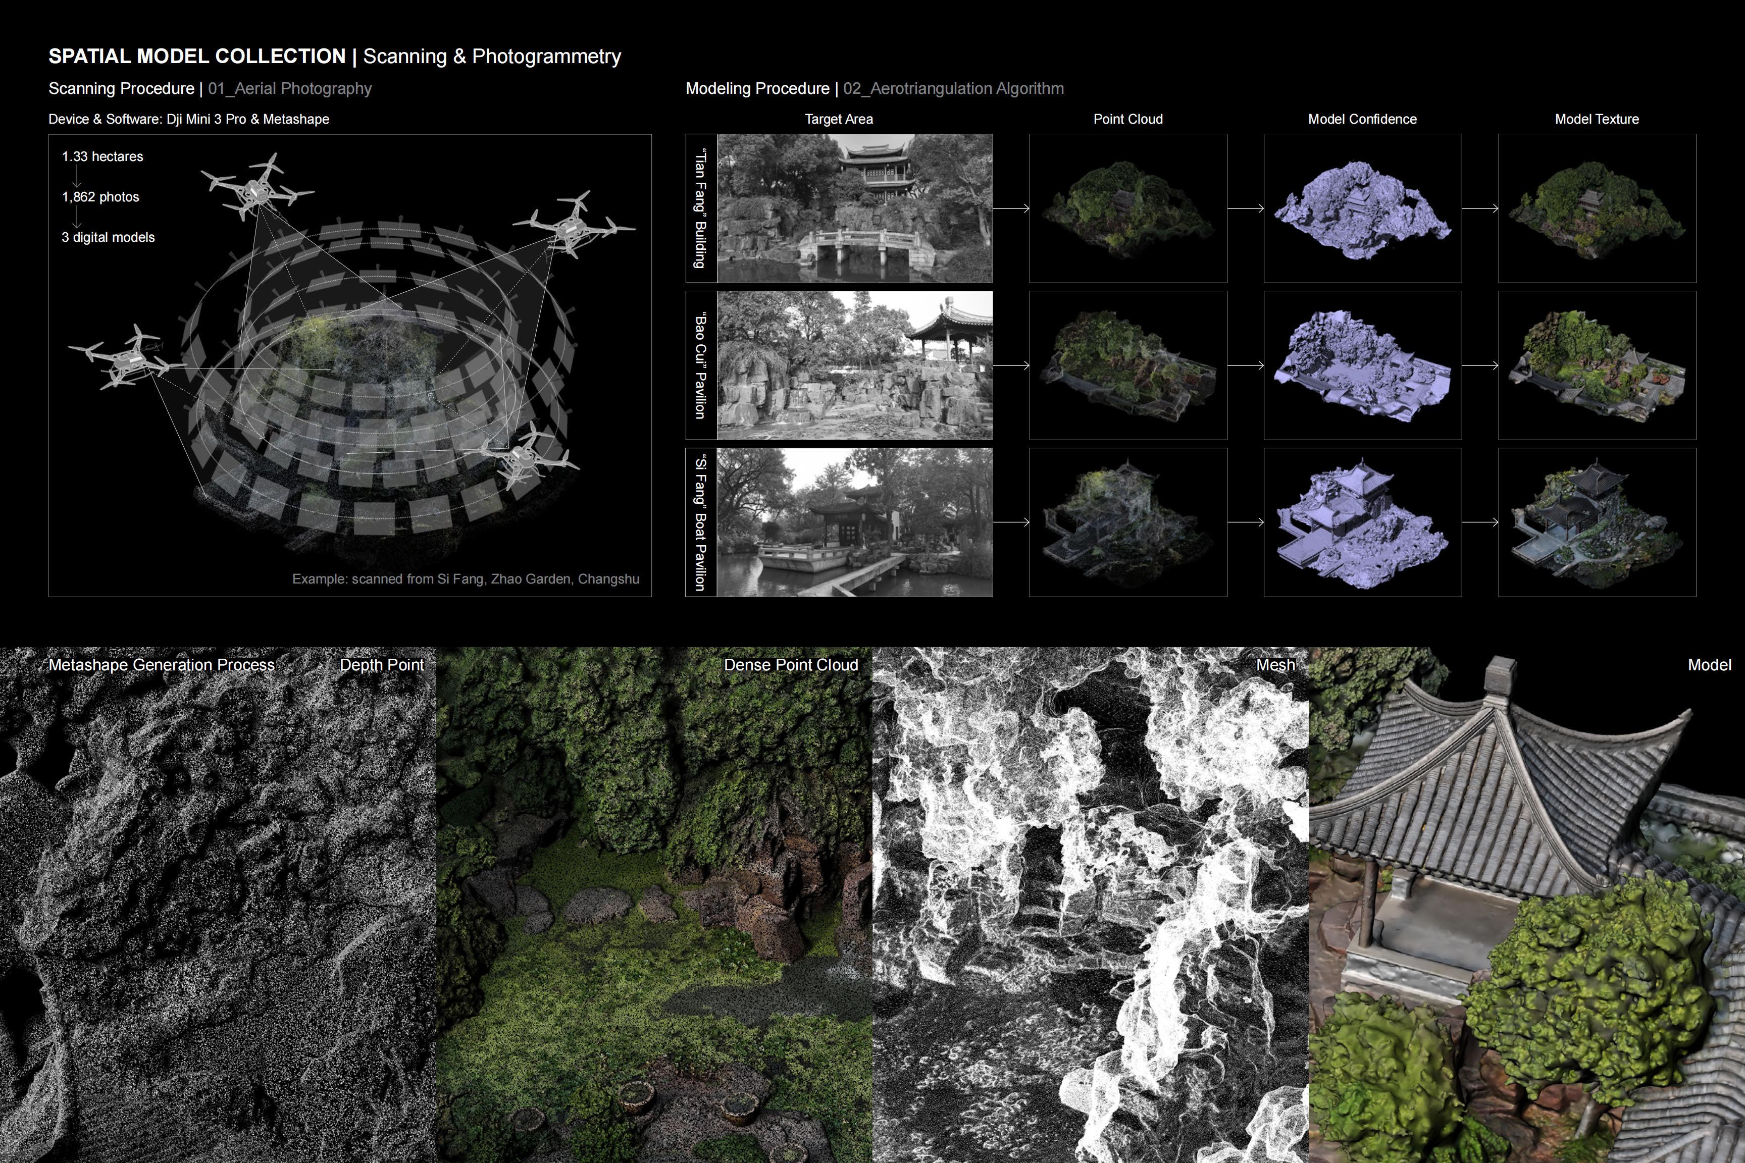Click the Dense Point Cloud label

791,665
